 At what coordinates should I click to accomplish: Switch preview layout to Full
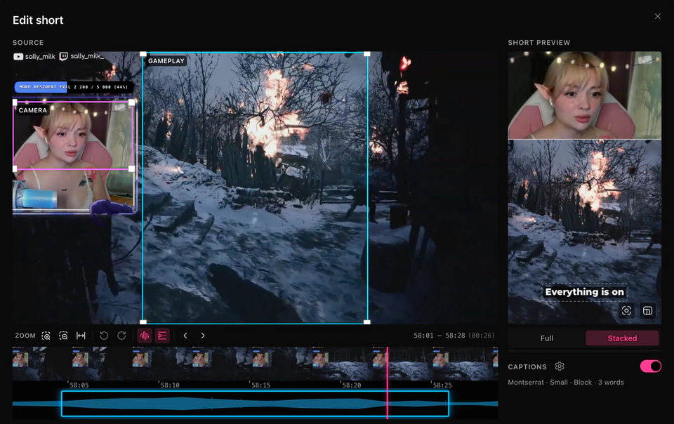pos(547,338)
